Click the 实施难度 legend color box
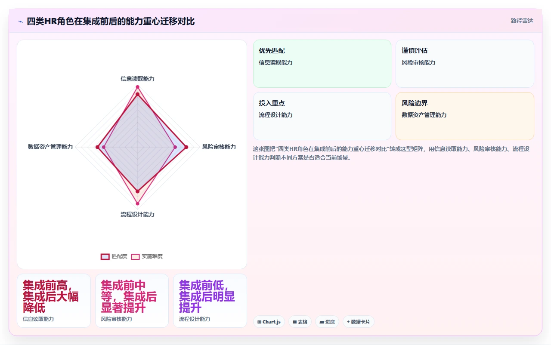Screen dimensions: 551x345 136,256
